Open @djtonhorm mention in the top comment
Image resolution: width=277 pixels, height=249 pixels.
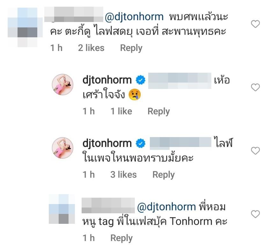(134, 17)
